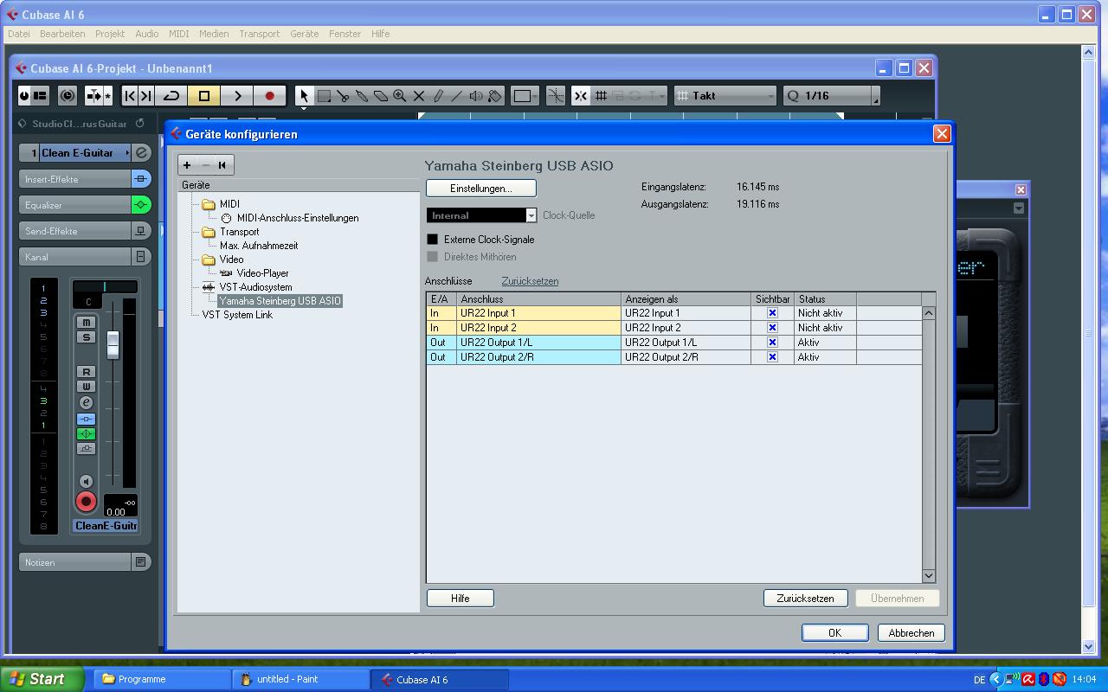Viewport: 1108px width, 692px height.
Task: Click the reset-to-first devices icon
Action: [222, 165]
